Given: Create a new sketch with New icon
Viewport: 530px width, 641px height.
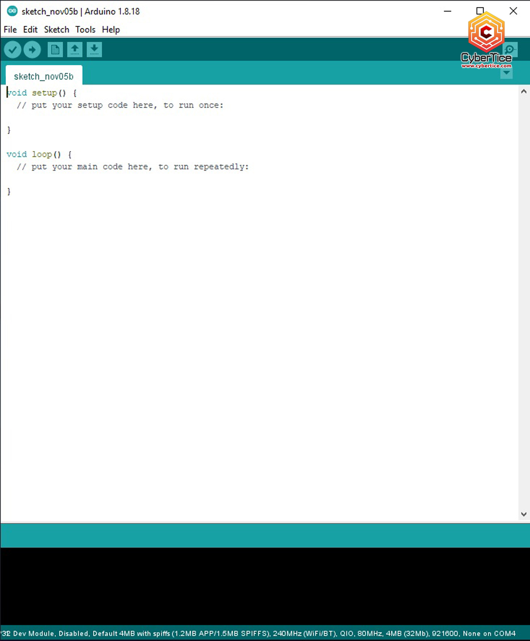Looking at the screenshot, I should [x=55, y=50].
